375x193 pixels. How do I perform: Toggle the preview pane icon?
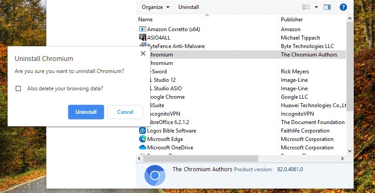327,7
